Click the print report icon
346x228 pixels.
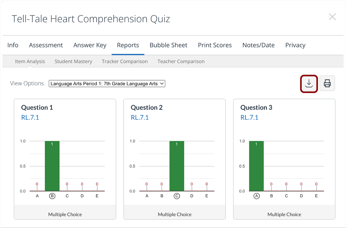point(327,84)
